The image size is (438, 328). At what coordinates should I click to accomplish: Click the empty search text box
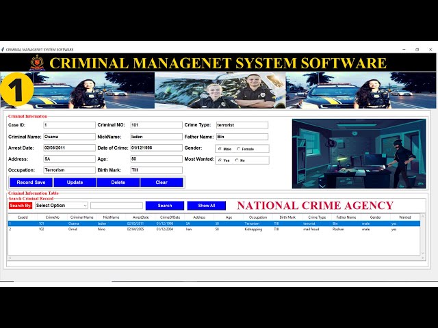click(116, 206)
